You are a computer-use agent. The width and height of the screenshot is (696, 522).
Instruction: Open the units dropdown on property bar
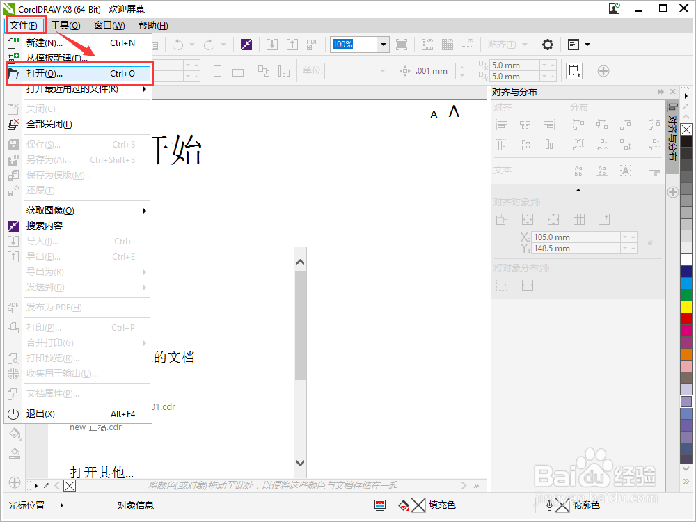pyautogui.click(x=383, y=71)
